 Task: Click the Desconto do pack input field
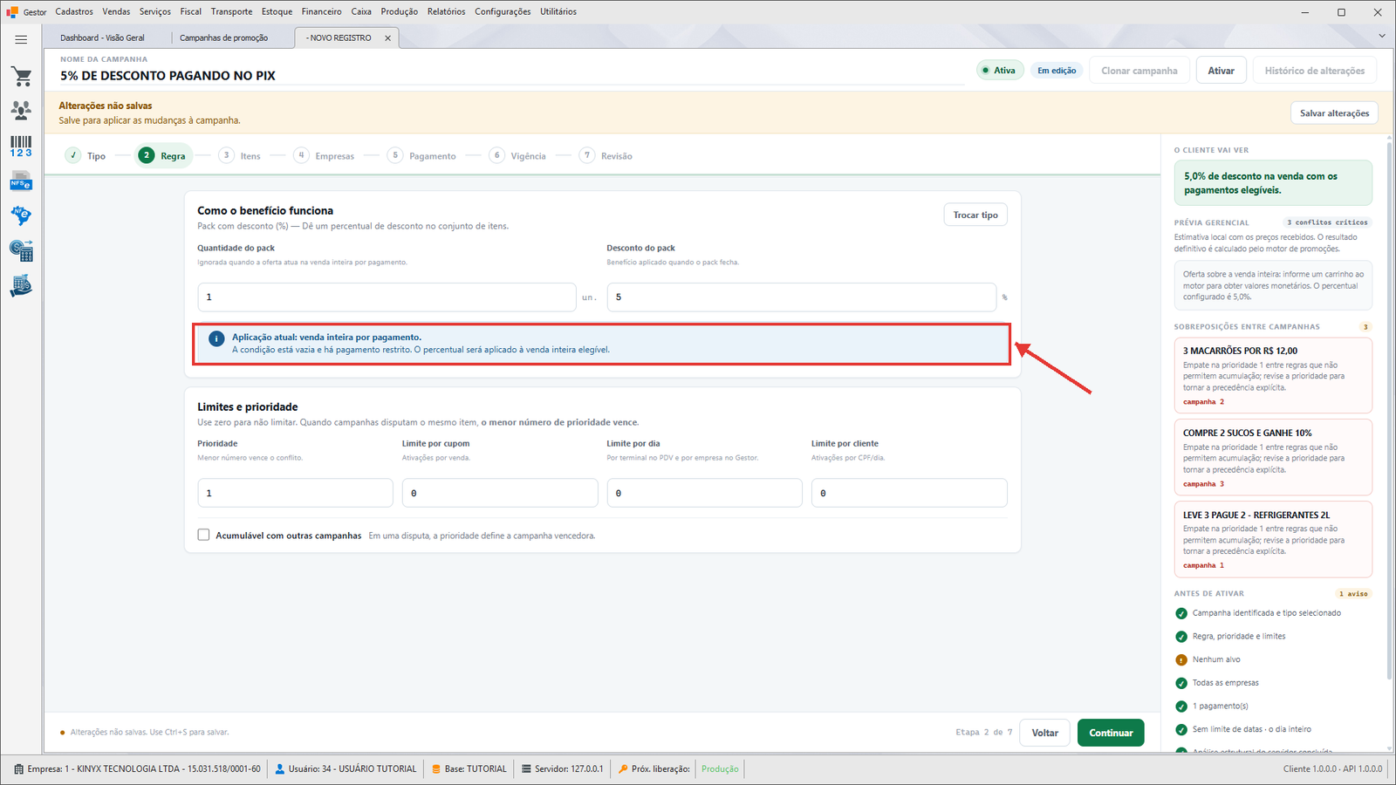tap(801, 297)
